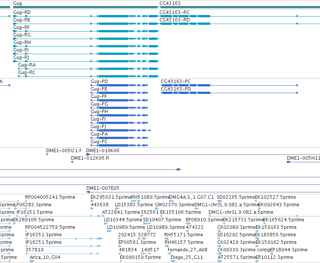Click the DME1-007E05 clone label

[x=103, y=188]
